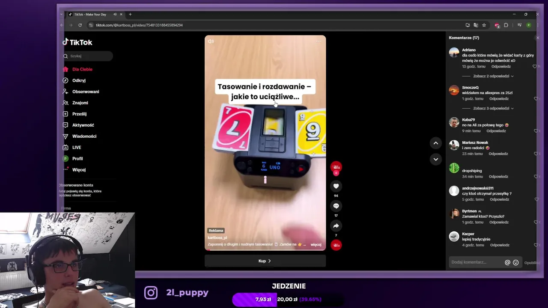Open the Chrome profile P avatar
548x308 pixels.
(x=528, y=25)
